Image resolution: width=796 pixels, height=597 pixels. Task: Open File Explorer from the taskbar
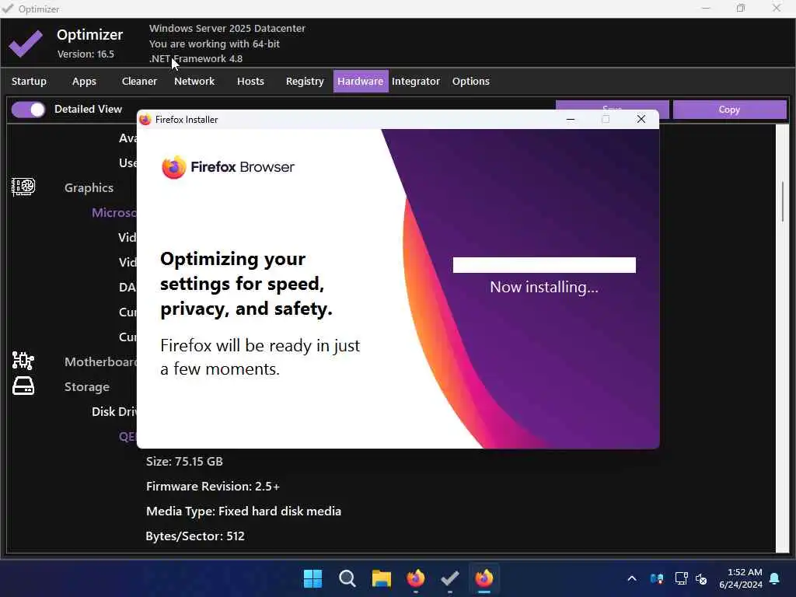point(381,578)
